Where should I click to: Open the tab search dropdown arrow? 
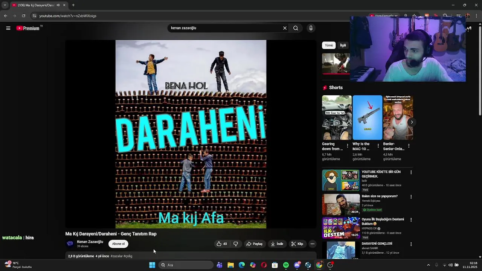click(x=5, y=5)
